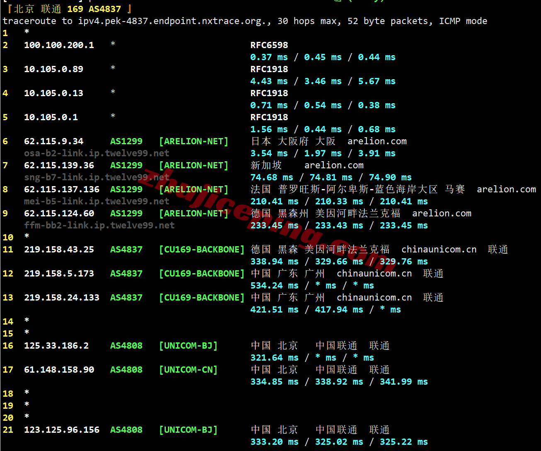
Task: Click the IP address 62.115.9.34
Action: [53, 141]
